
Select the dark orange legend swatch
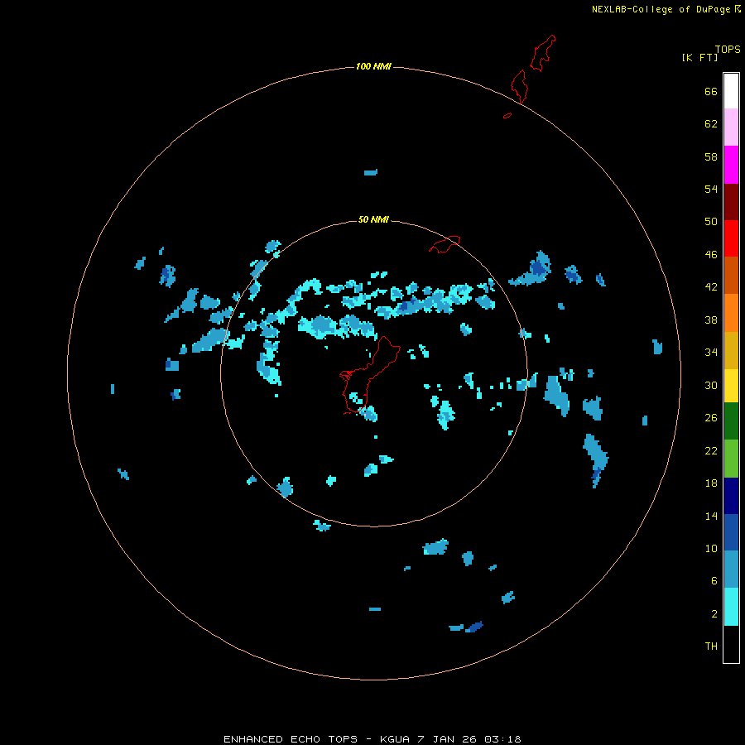coord(731,276)
